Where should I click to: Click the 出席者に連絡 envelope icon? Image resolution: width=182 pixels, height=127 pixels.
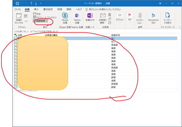tap(103, 16)
